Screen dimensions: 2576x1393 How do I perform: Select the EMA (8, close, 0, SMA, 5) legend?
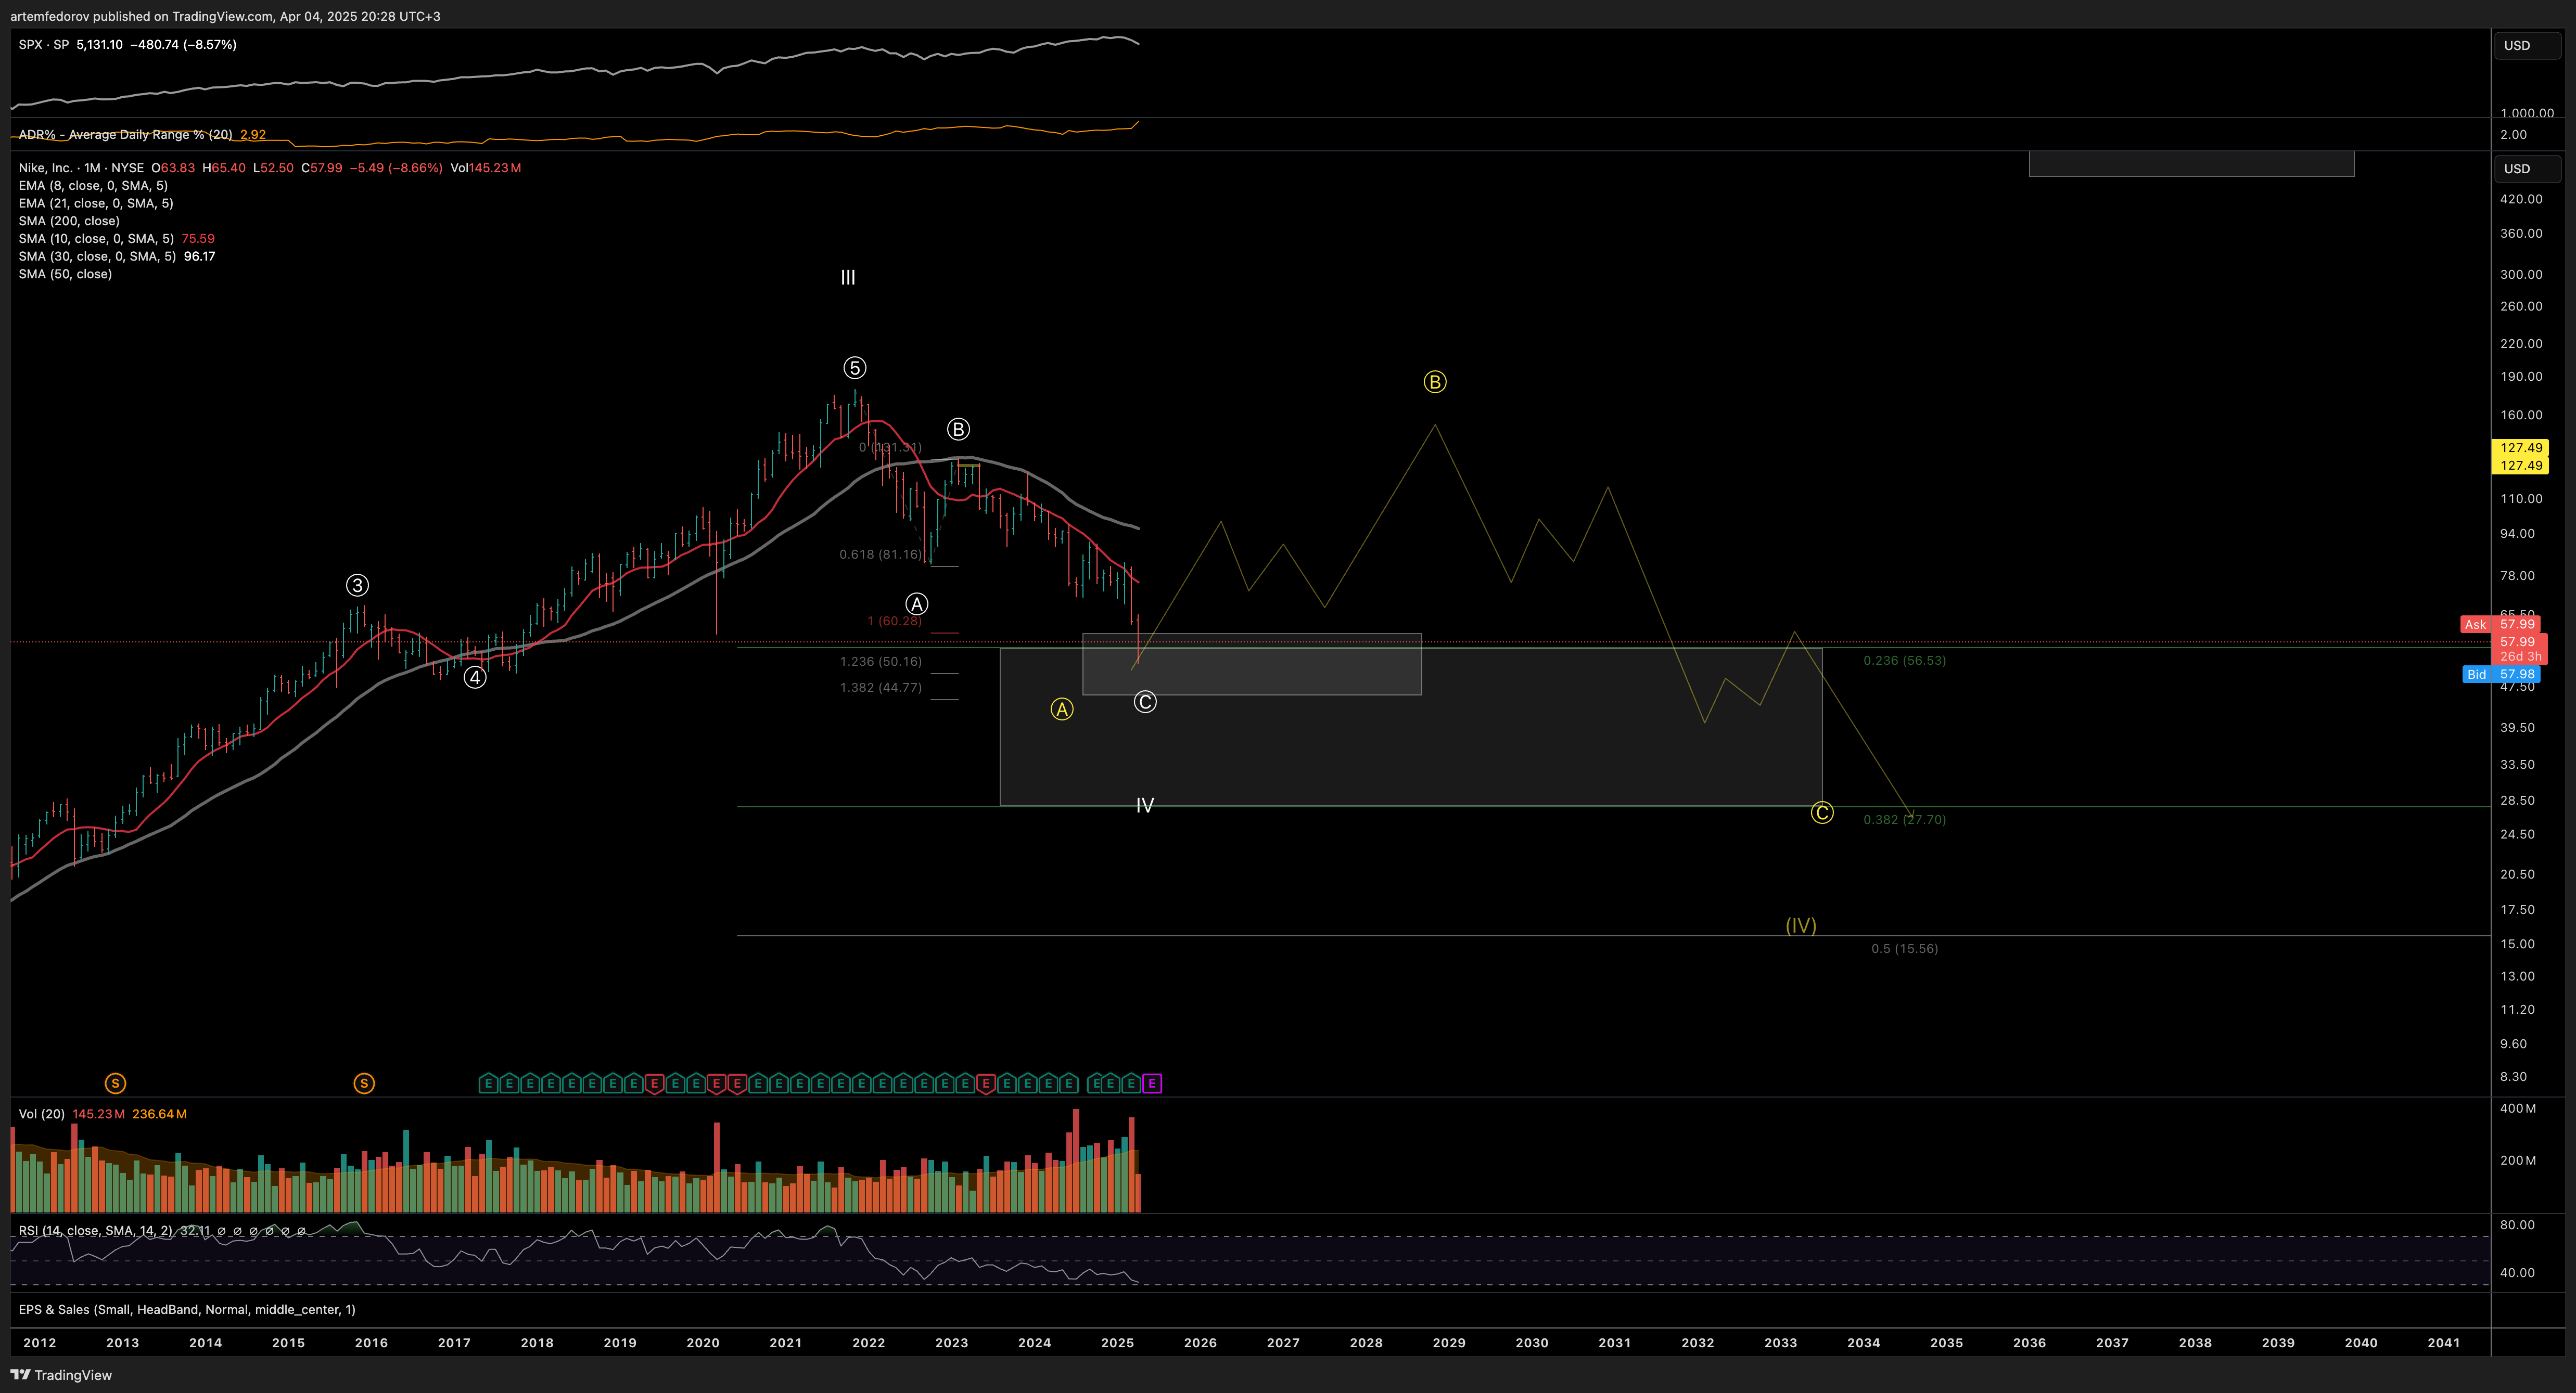(x=93, y=186)
